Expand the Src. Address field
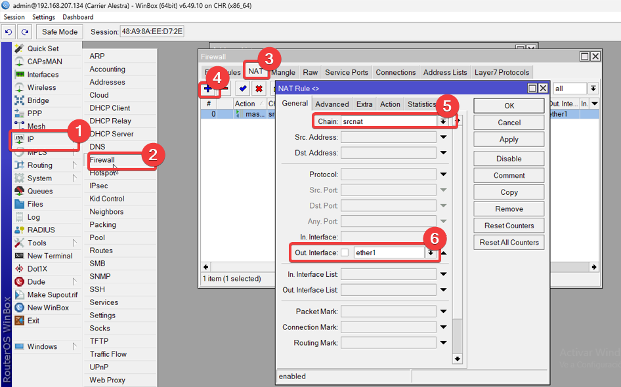This screenshot has height=387, width=621. point(443,137)
